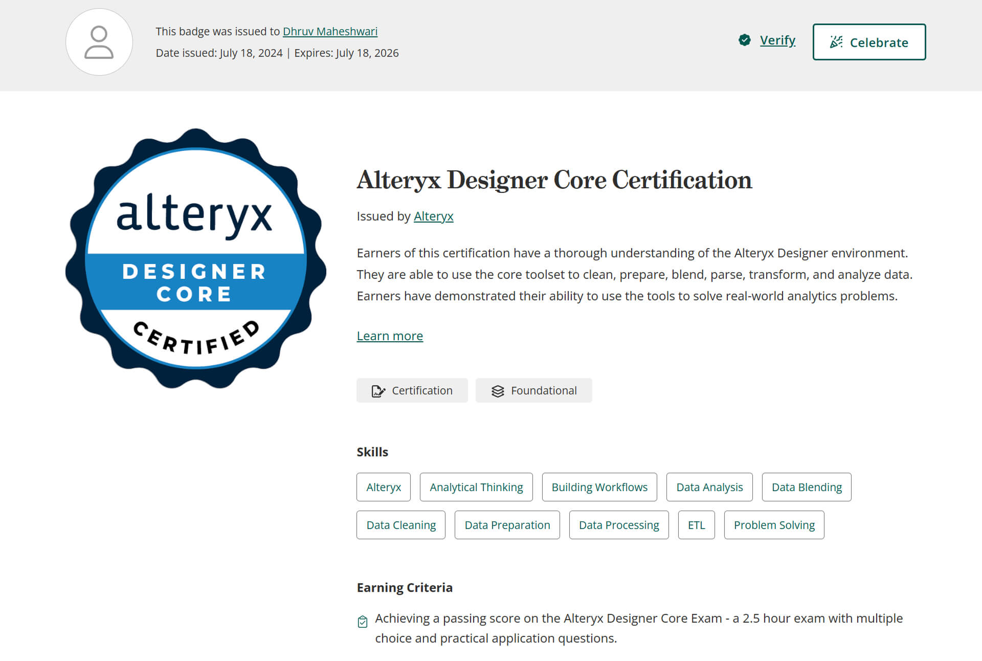Select the Data Blending skill tag
Screen dimensions: 982x661
coord(806,487)
